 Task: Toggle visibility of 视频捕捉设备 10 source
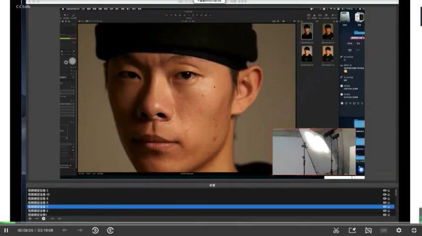click(385, 195)
